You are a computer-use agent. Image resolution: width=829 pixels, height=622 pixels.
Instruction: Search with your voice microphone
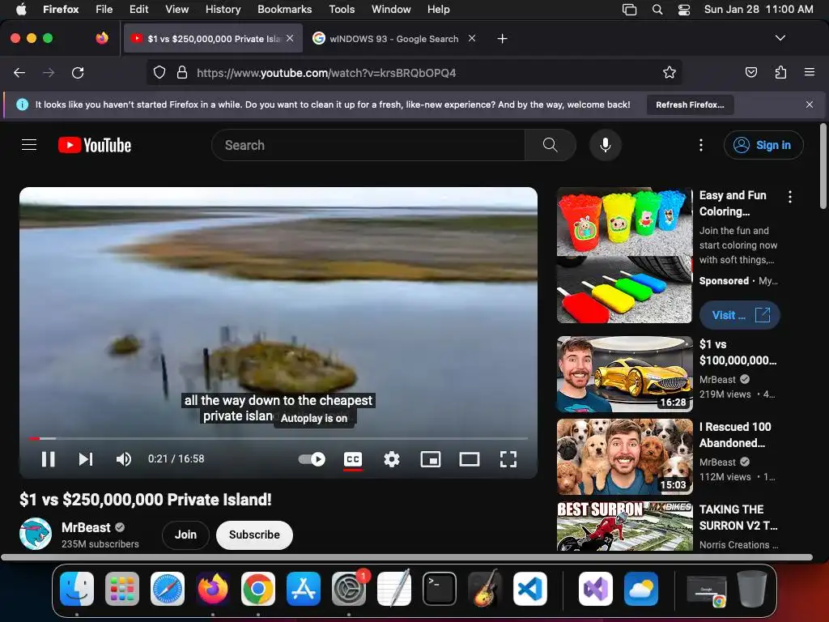click(x=606, y=145)
